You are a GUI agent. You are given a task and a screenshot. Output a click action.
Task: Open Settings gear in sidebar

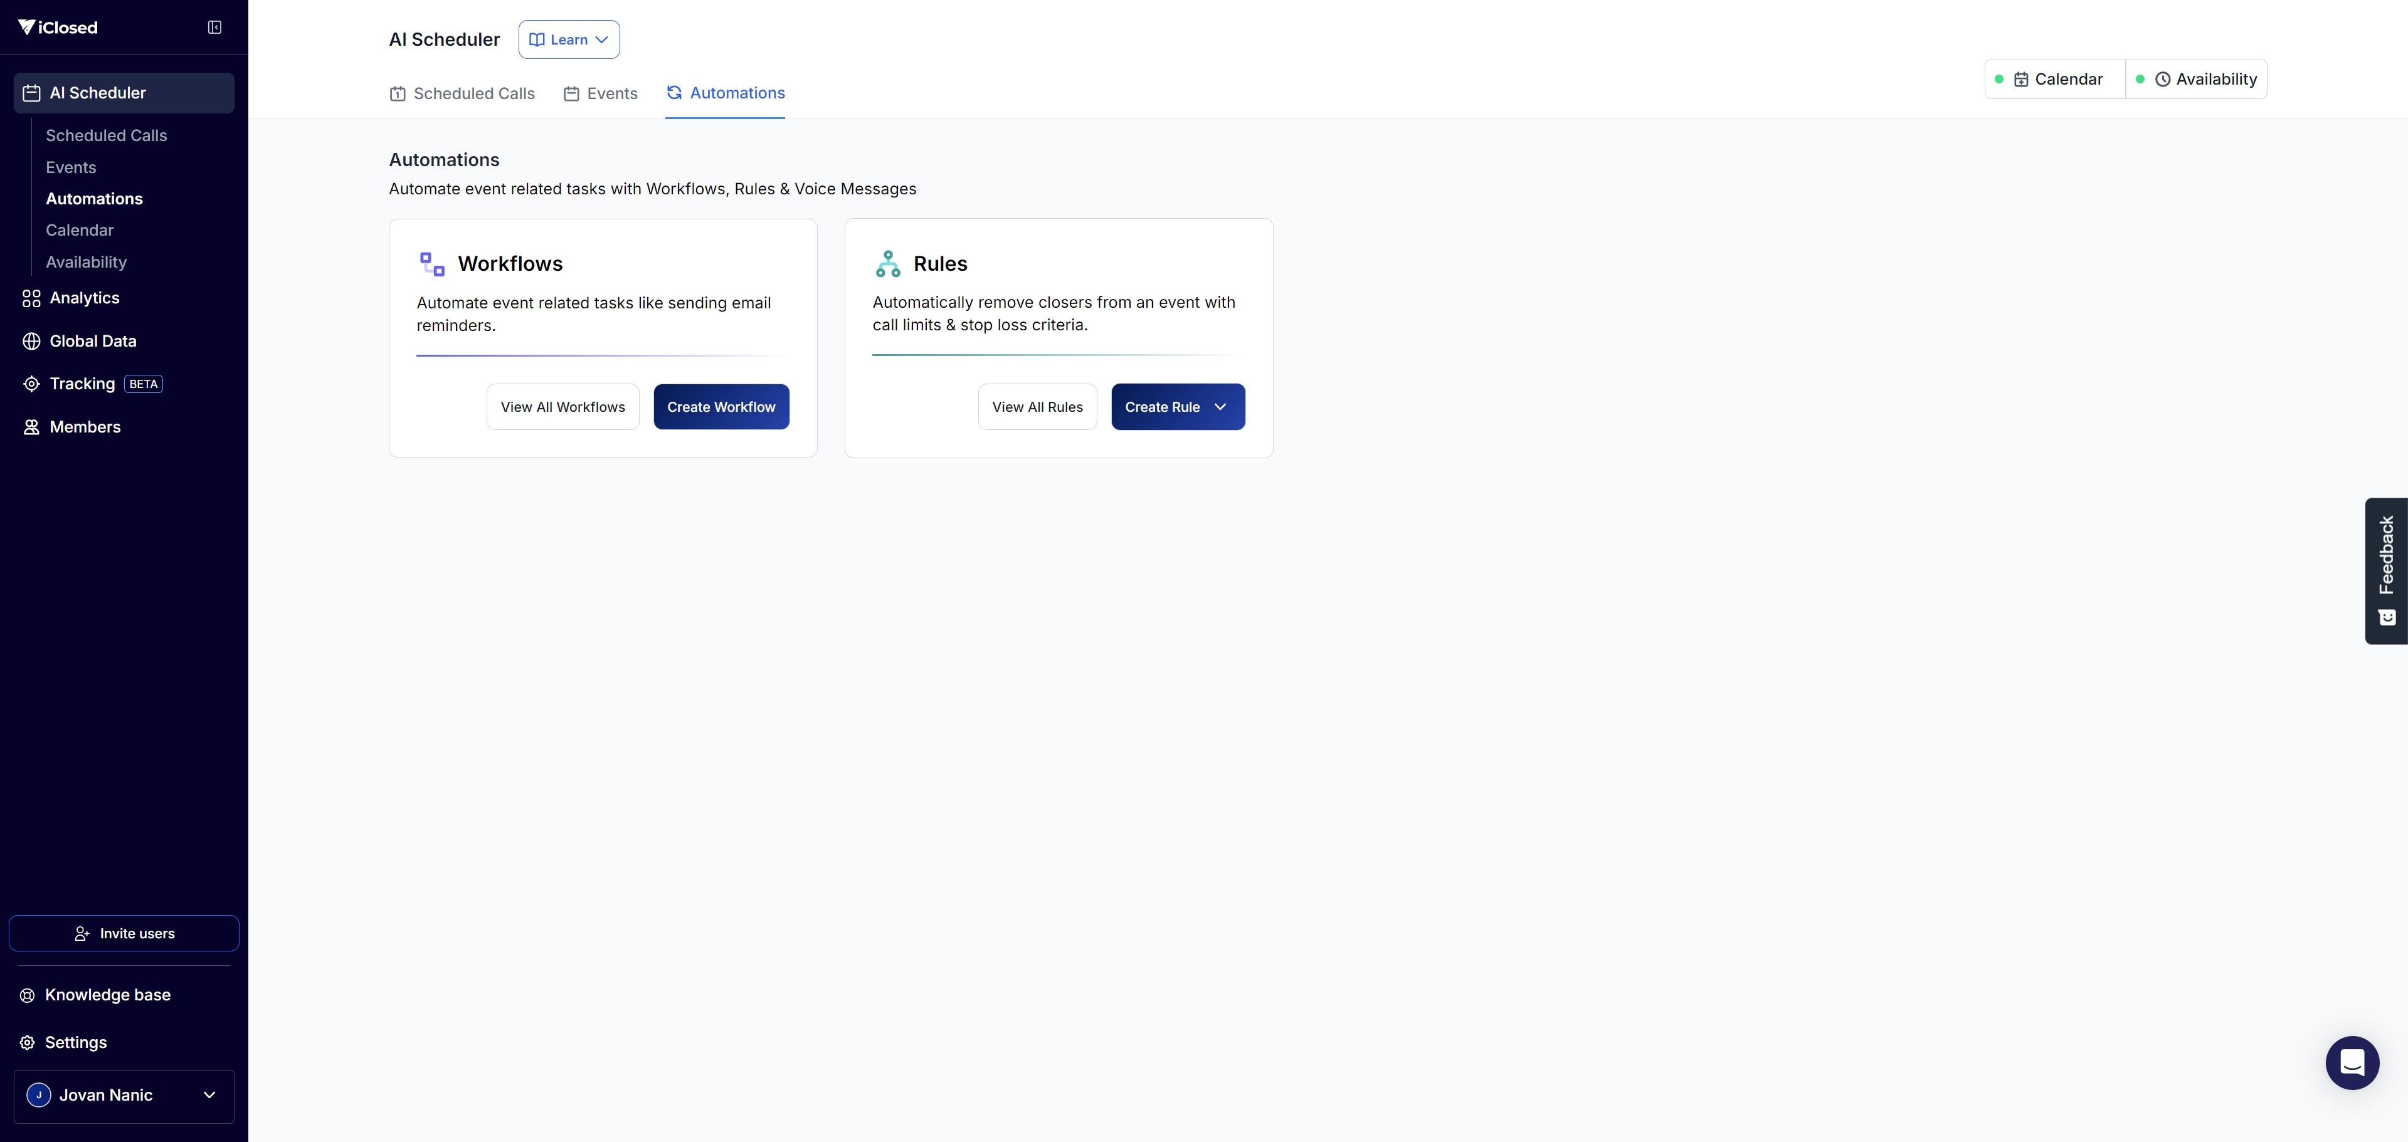coord(27,1042)
